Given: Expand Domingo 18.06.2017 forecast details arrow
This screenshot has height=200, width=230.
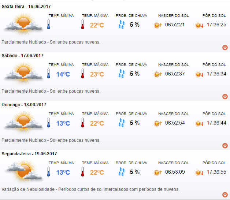Looking at the screenshot, I should (225, 146).
